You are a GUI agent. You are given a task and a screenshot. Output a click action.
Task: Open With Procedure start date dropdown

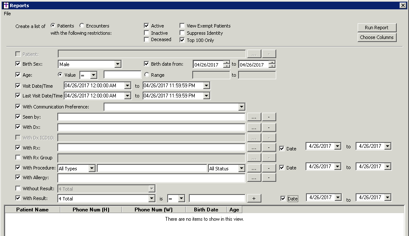pos(338,166)
